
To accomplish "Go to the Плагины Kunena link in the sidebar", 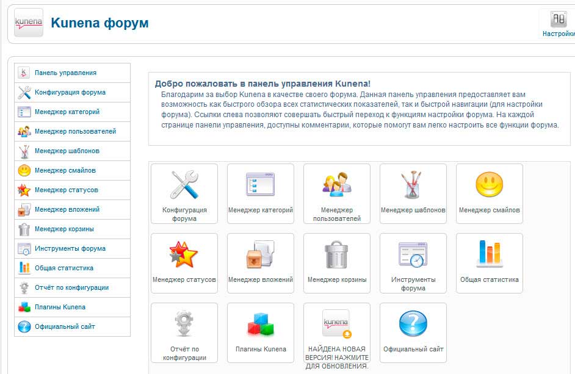I will (60, 307).
